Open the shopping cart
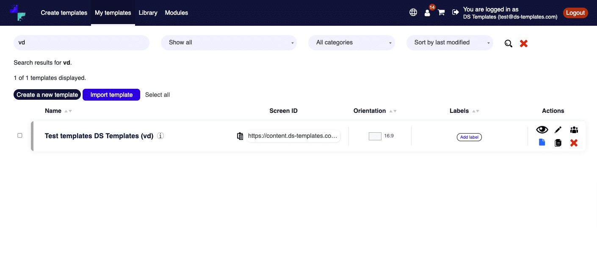The height and width of the screenshot is (257, 597). pyautogui.click(x=441, y=12)
